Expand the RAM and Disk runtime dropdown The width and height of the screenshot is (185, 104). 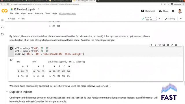pyautogui.click(x=159, y=18)
